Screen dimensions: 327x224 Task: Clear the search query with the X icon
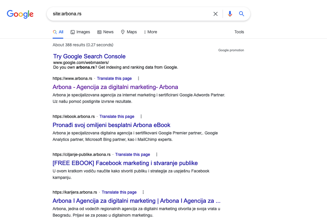216,14
